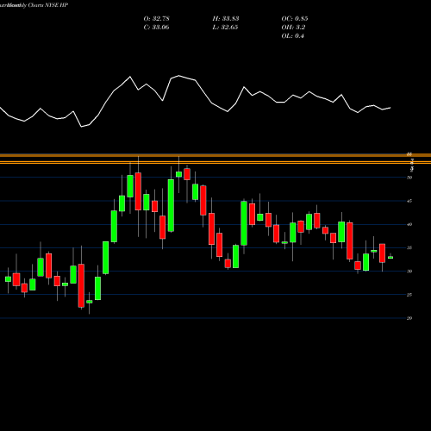Click the final small green candle on the right
431x431 pixels.
tap(390, 258)
